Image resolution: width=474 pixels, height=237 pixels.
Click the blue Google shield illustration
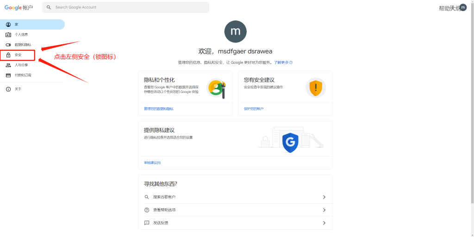click(x=290, y=143)
